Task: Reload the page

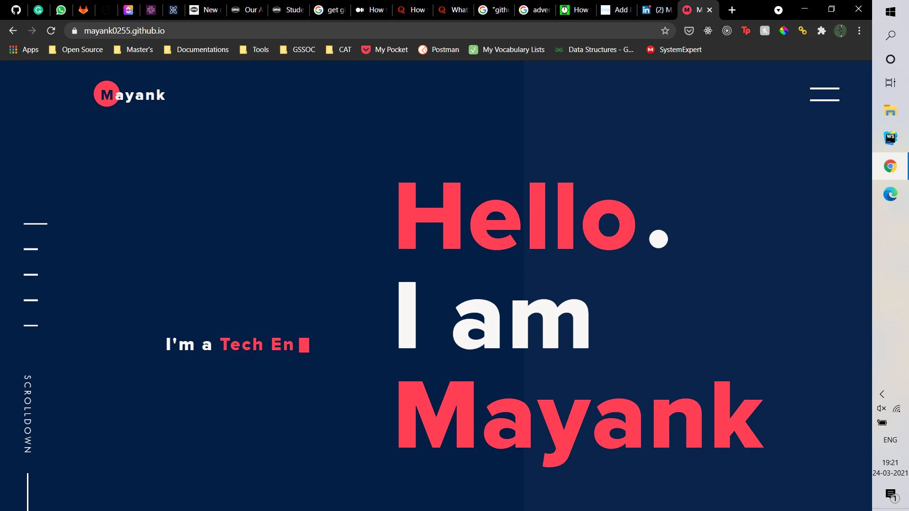Action: [51, 31]
